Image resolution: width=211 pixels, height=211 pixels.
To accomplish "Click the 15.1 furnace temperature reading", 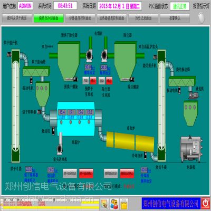I will point(71,112).
